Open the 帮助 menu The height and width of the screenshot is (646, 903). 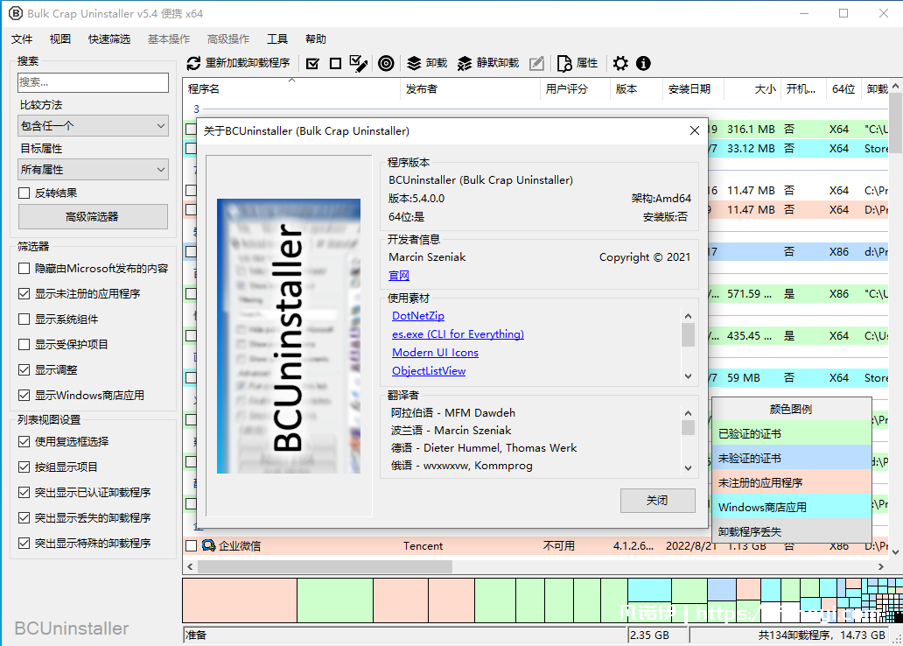click(x=316, y=39)
